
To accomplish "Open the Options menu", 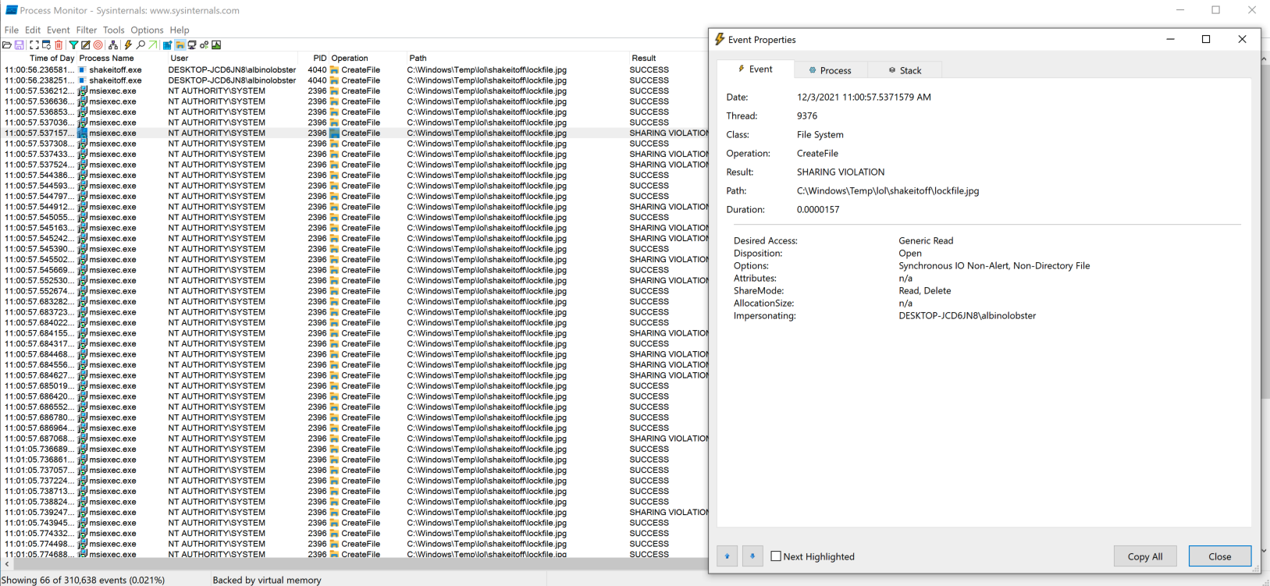I will (x=147, y=30).
